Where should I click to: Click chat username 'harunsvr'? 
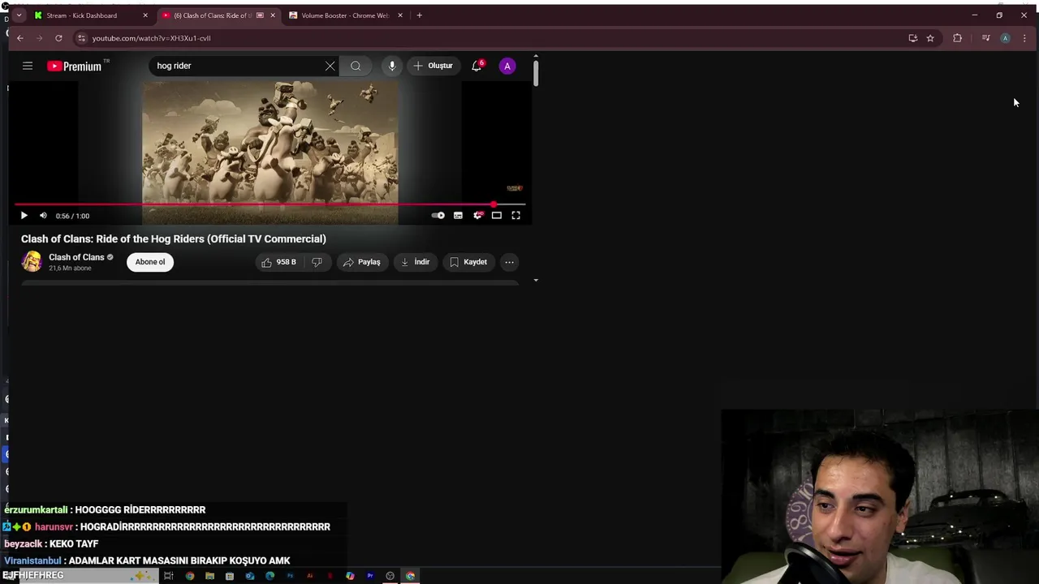(x=54, y=527)
